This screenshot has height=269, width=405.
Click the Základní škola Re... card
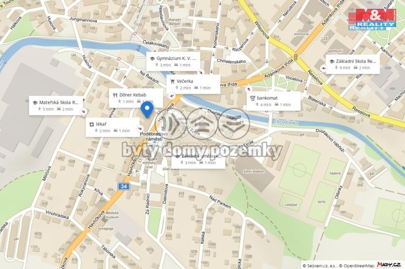pyautogui.click(x=353, y=64)
